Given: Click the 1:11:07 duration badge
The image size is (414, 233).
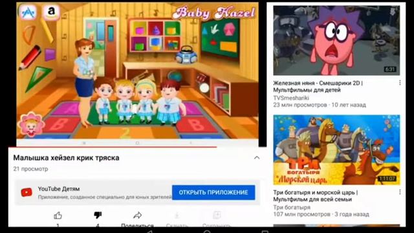Looking at the screenshot, I should [387, 179].
